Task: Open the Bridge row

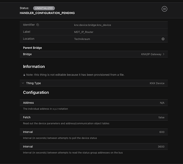Action: [x=94, y=54]
